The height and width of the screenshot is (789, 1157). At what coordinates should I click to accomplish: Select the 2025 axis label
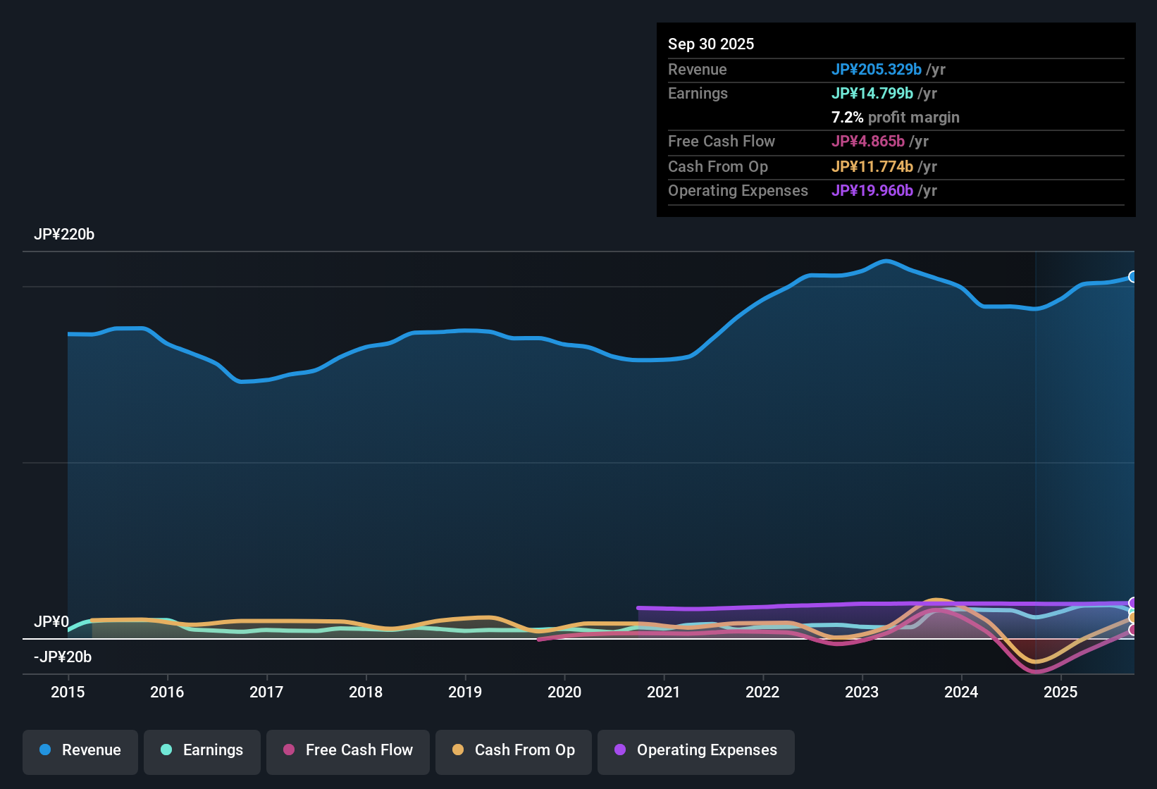(1061, 692)
